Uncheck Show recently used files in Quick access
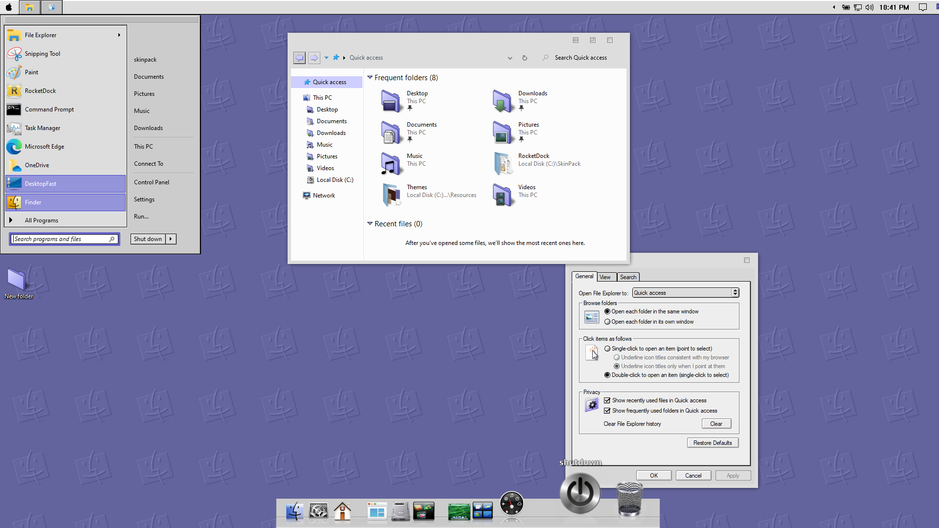The width and height of the screenshot is (939, 528). tap(607, 400)
